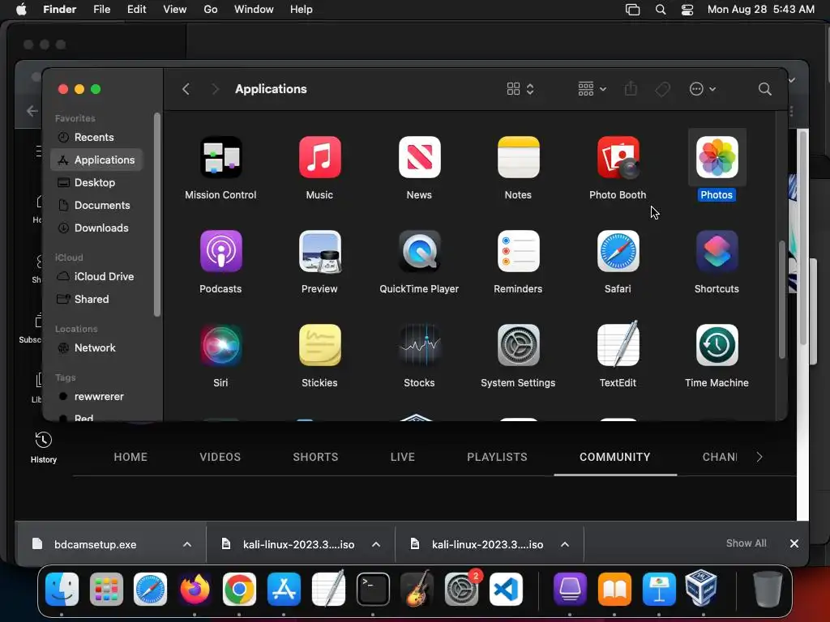Open the Group By dropdown in toolbar
830x622 pixels.
click(x=592, y=89)
